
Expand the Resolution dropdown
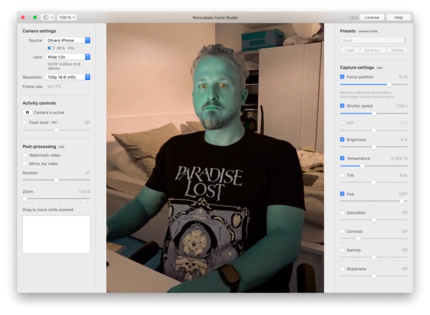coord(68,77)
